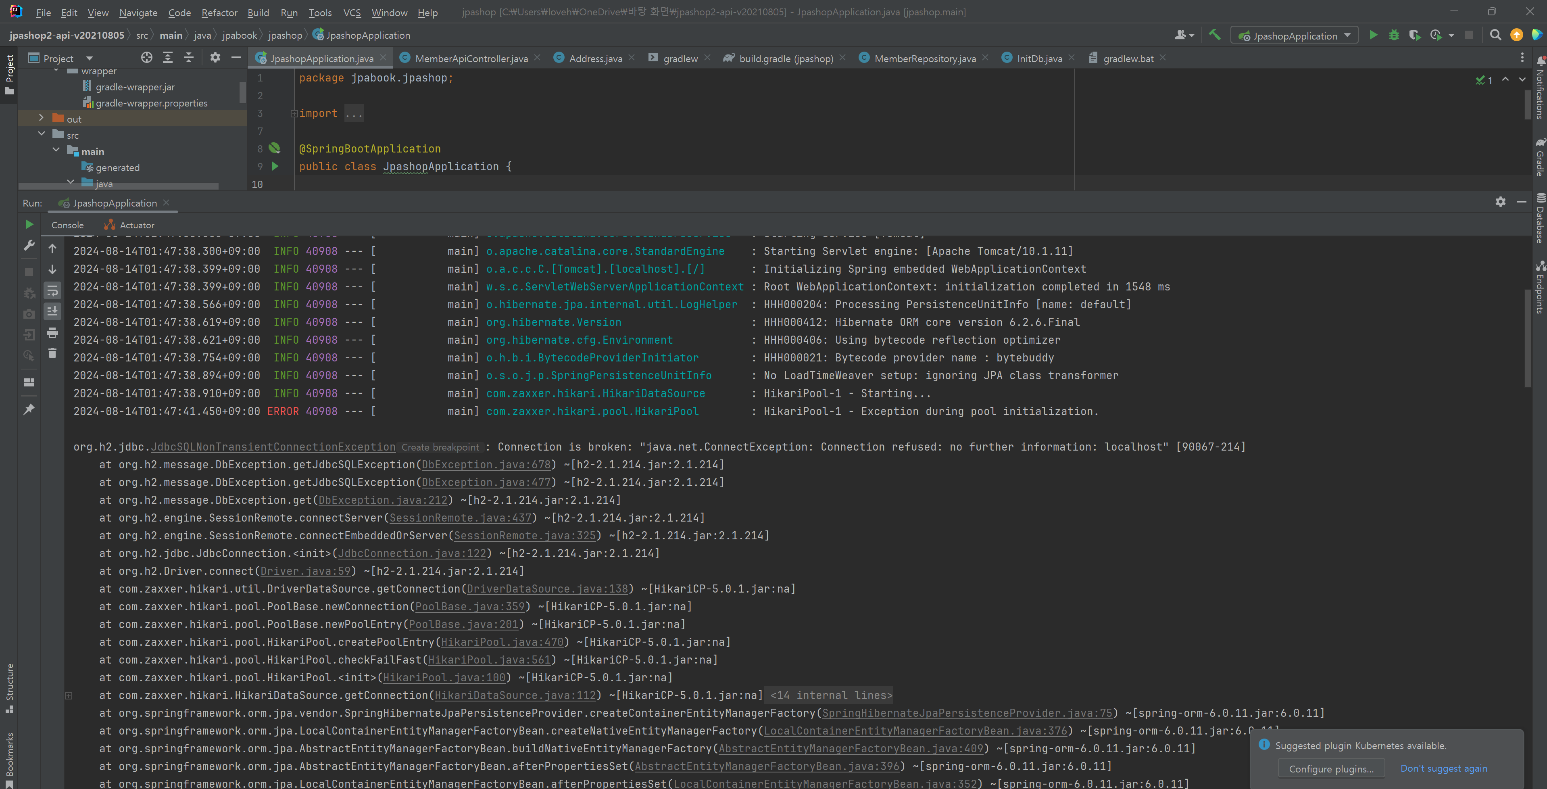The height and width of the screenshot is (789, 1547).
Task: Toggle the Structure tool window
Action: (9, 688)
